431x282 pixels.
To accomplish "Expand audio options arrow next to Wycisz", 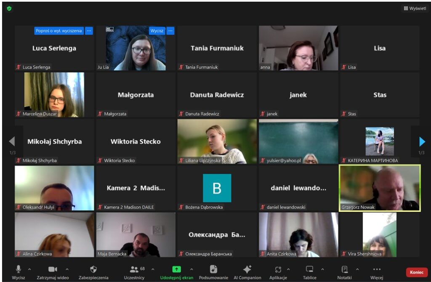I will (x=29, y=269).
